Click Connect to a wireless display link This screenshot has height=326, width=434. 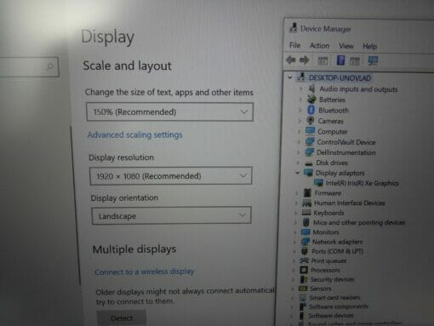coord(144,272)
